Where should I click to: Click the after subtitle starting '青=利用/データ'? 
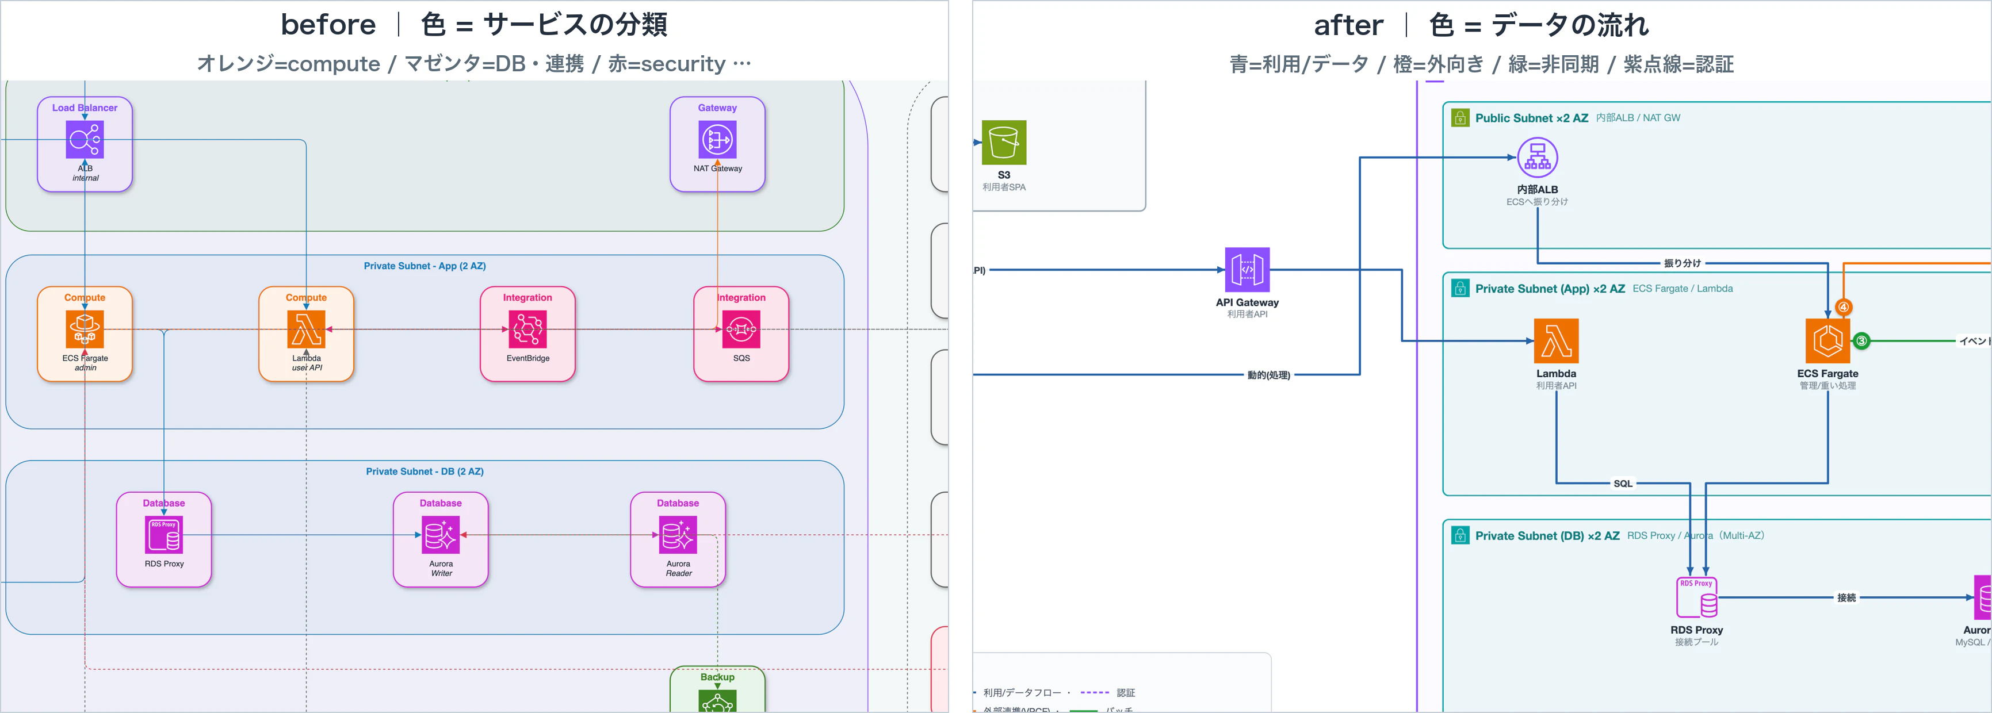(x=1482, y=64)
